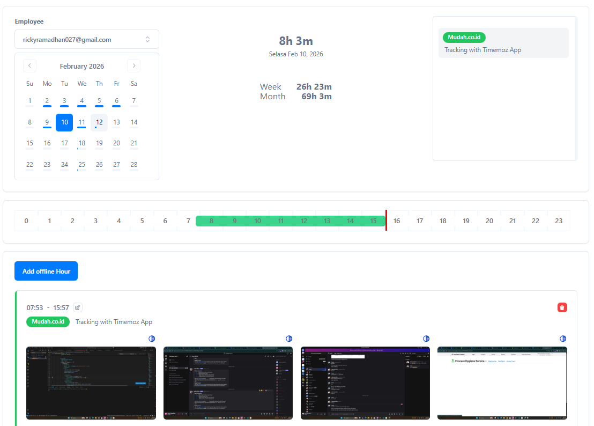Click activity icon above second screenshot
Viewport: 594px width, 426px height.
click(289, 339)
